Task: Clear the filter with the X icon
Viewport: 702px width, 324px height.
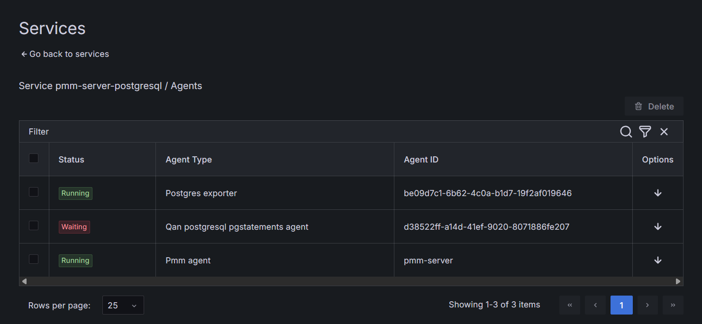Action: point(664,132)
